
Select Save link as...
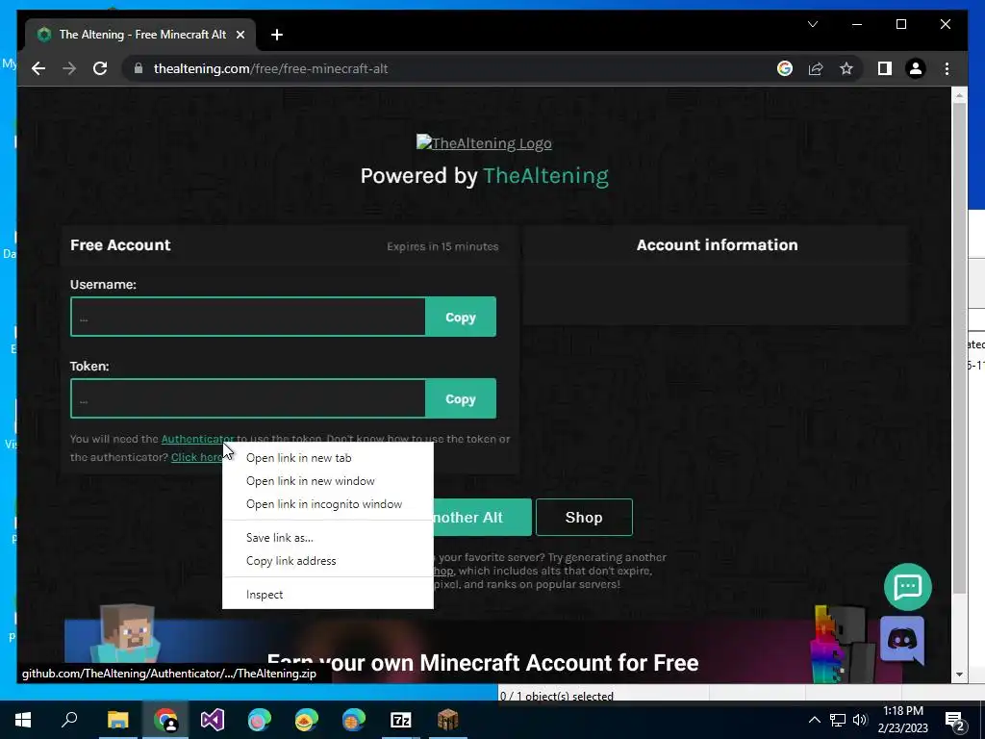(x=328, y=538)
